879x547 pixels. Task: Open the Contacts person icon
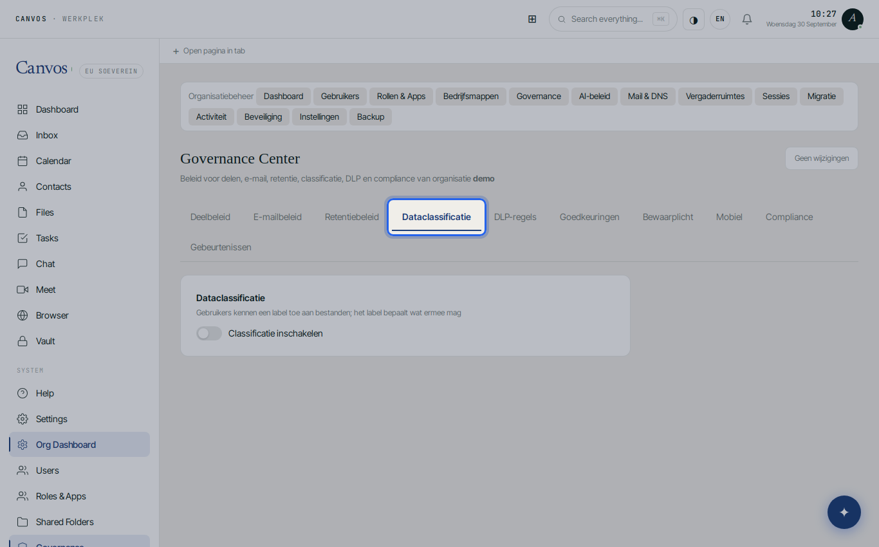23,187
